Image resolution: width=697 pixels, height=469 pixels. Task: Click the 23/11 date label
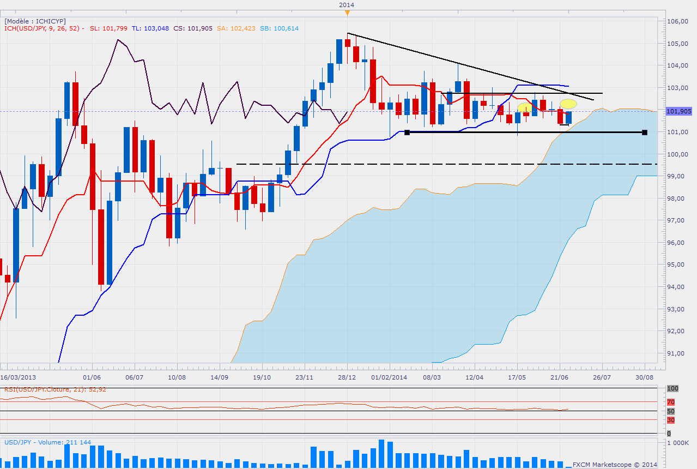pyautogui.click(x=304, y=377)
